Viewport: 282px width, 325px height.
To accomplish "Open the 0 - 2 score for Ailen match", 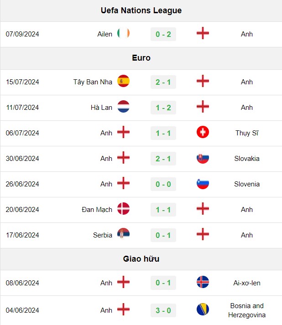I will [x=163, y=34].
